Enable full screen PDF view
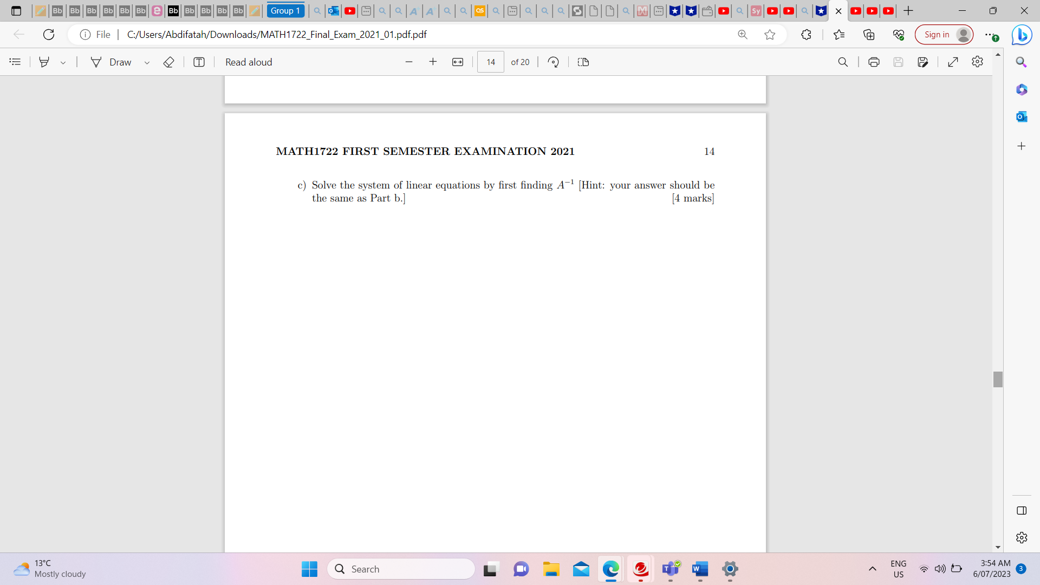This screenshot has height=585, width=1040. pyautogui.click(x=953, y=62)
